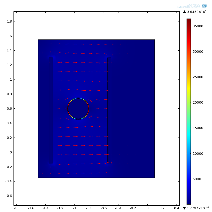Select the left vertical plate electrode
212x212 pixels.
pos(51,110)
